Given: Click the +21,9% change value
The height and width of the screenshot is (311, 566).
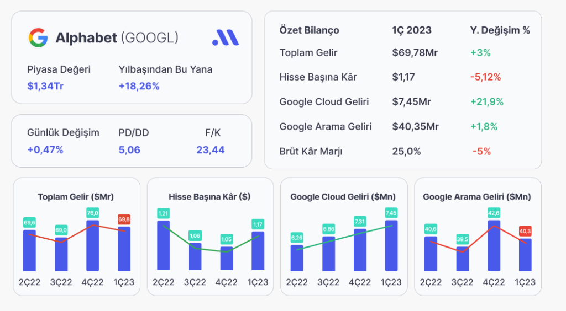Looking at the screenshot, I should (487, 102).
